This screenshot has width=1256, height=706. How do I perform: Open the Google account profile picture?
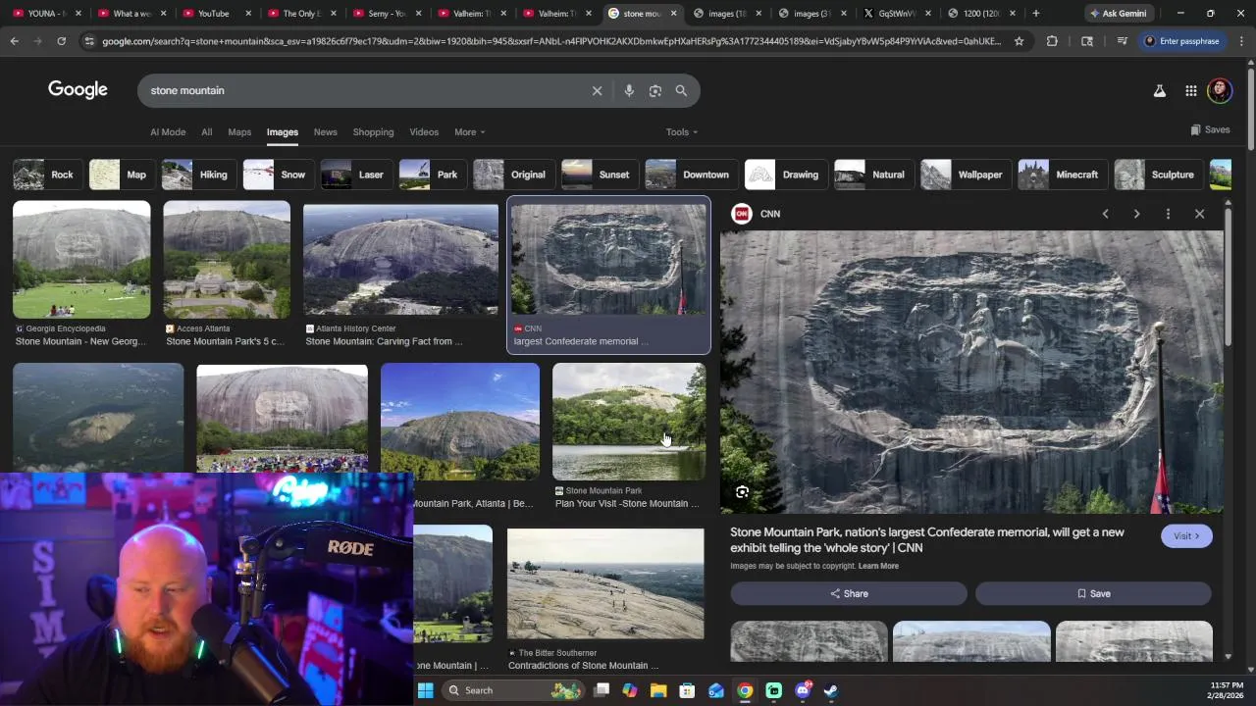tap(1220, 90)
